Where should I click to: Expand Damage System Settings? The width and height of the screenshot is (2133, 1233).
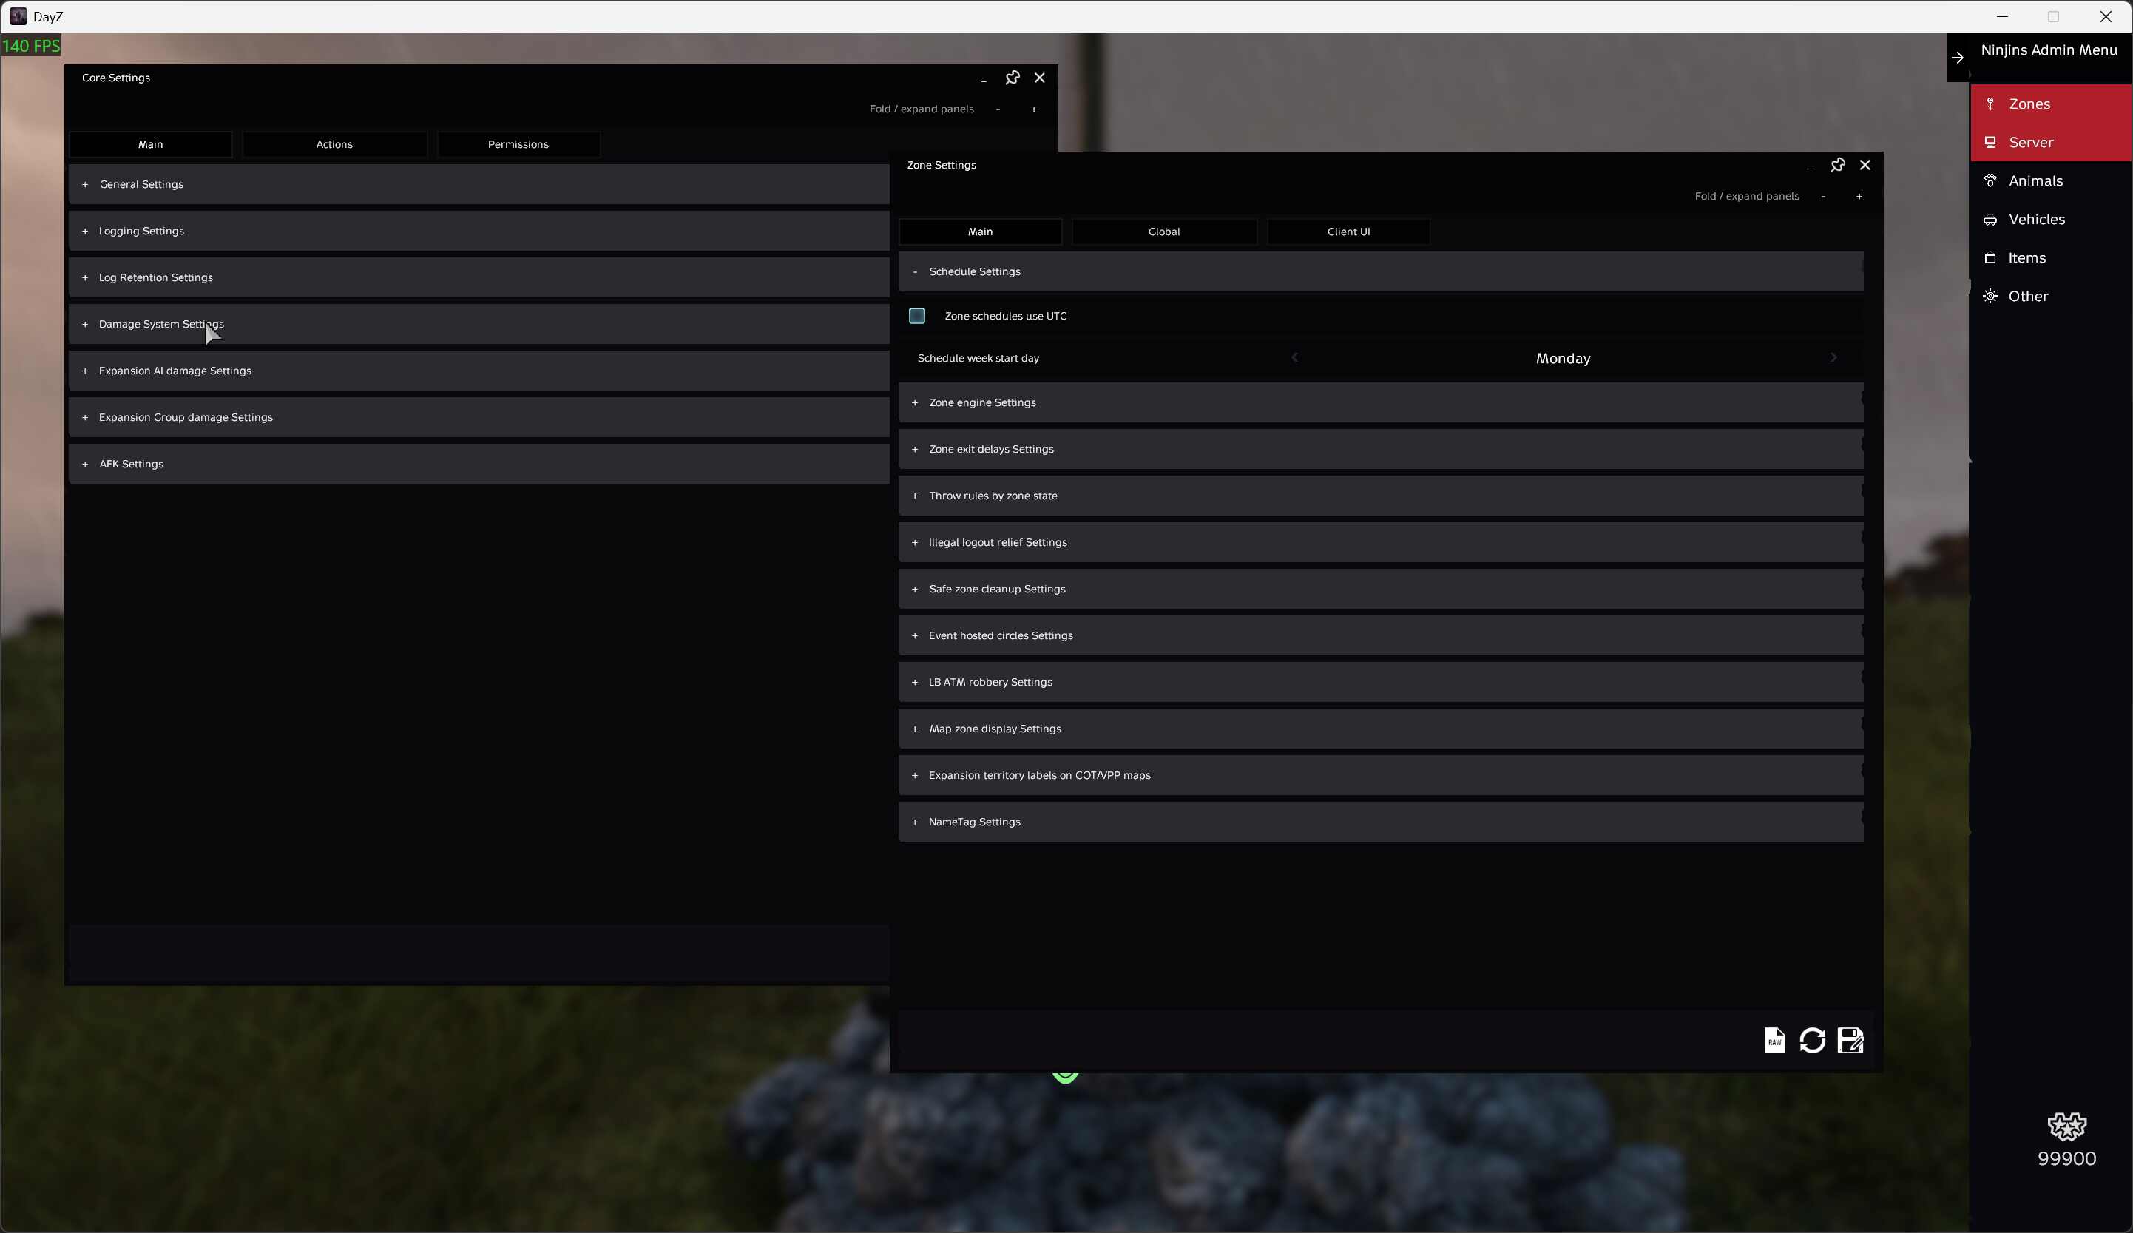[x=479, y=324]
